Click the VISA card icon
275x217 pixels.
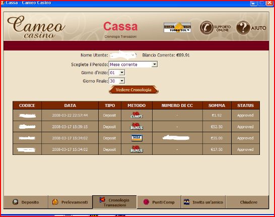[137, 138]
